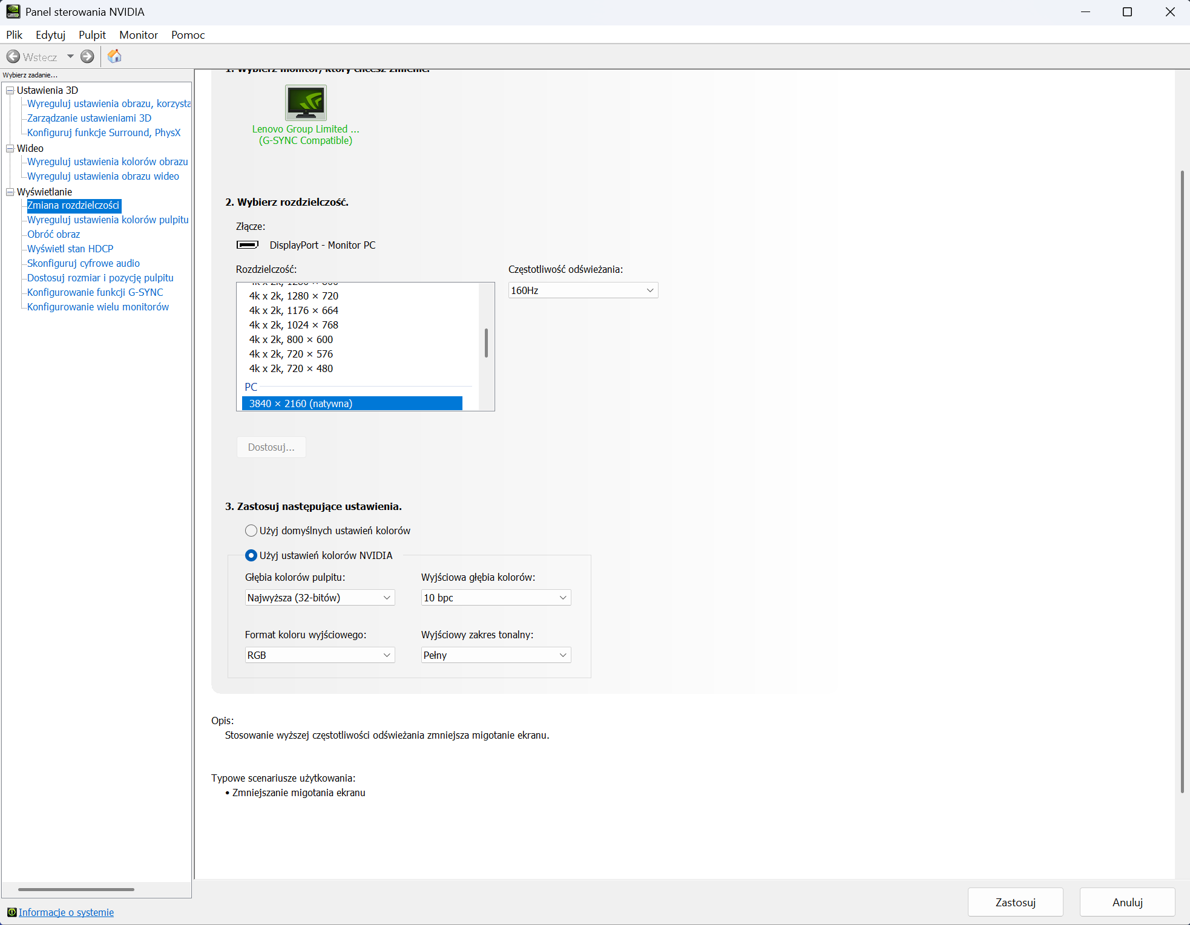This screenshot has height=925, width=1190.
Task: Open the Back button history dropdown arrow
Action: 70,57
